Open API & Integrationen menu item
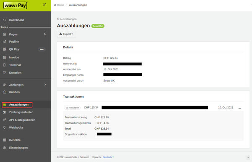The height and width of the screenshot is (162, 252). pos(22,120)
